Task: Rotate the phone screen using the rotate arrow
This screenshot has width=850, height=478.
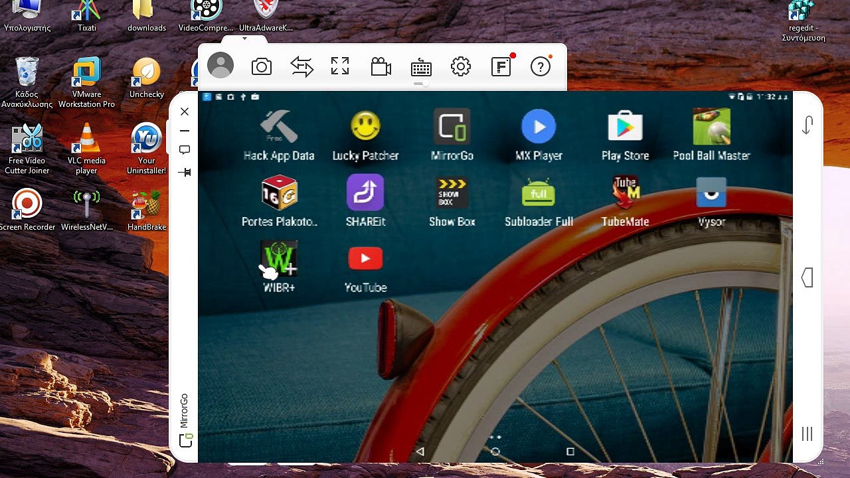Action: (807, 125)
